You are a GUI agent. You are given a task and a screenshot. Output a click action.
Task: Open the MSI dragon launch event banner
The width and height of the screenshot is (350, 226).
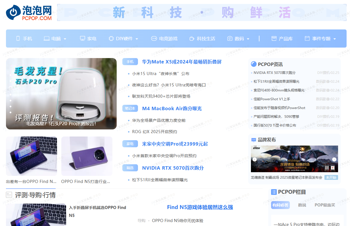click(294, 159)
